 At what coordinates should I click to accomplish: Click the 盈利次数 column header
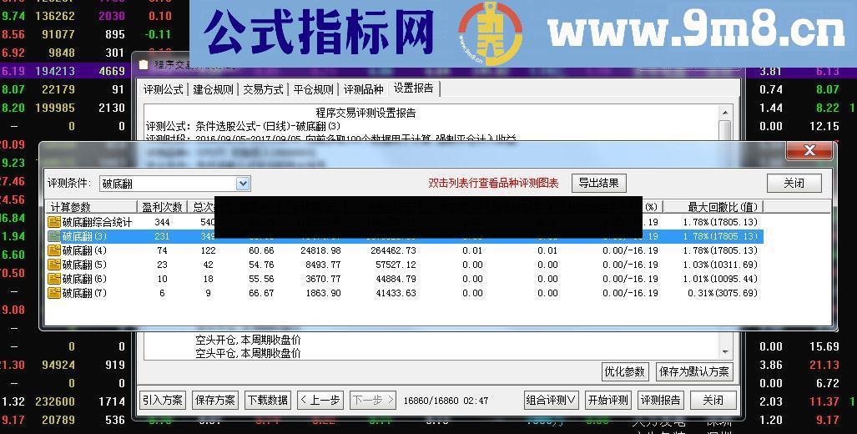162,207
